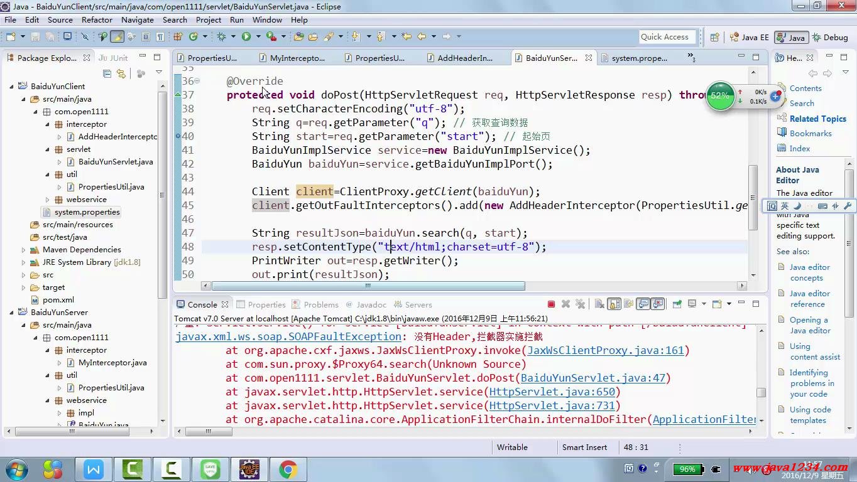This screenshot has height=482, width=857.
Task: Open the Related Topics help link
Action: tap(817, 119)
